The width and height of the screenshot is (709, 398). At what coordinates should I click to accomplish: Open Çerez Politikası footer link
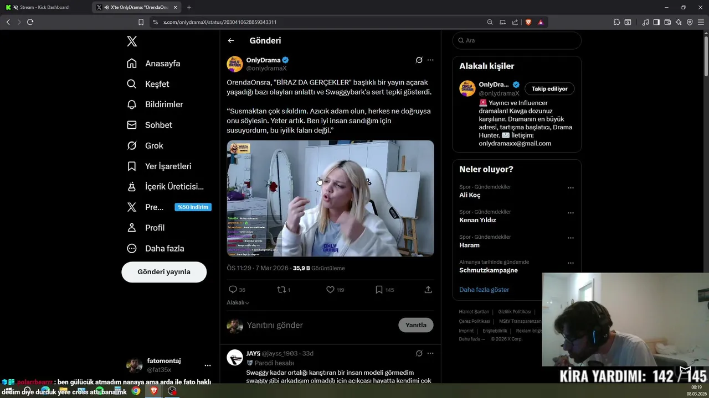(x=475, y=321)
